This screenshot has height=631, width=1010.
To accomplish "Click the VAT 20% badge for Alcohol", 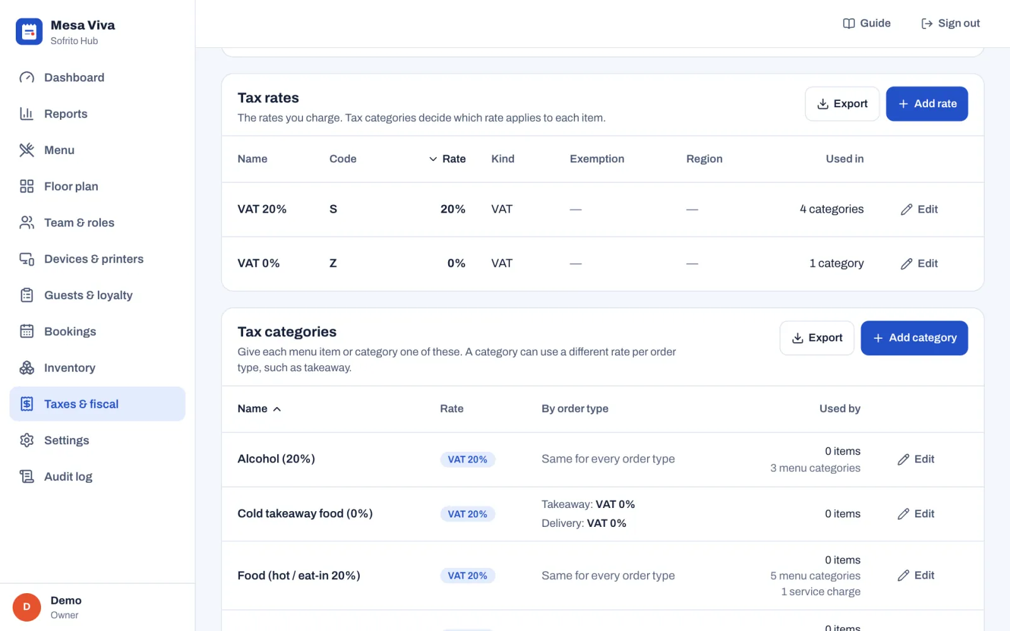I will (x=467, y=459).
